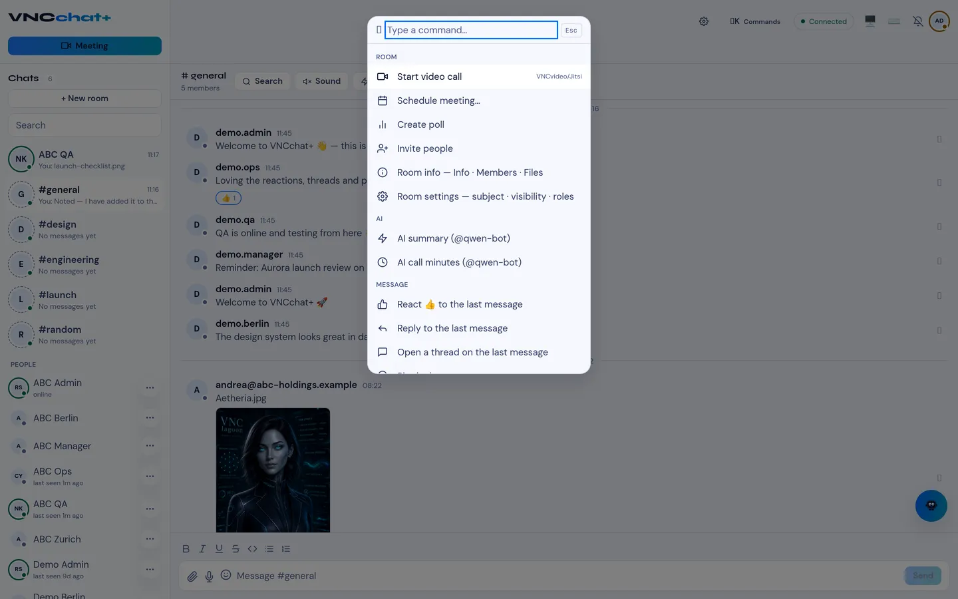Create a New room
The width and height of the screenshot is (958, 599).
[84, 99]
